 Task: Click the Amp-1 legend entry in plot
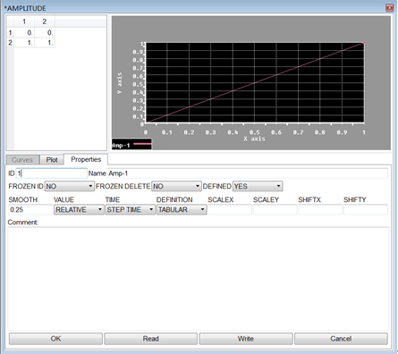[x=131, y=145]
